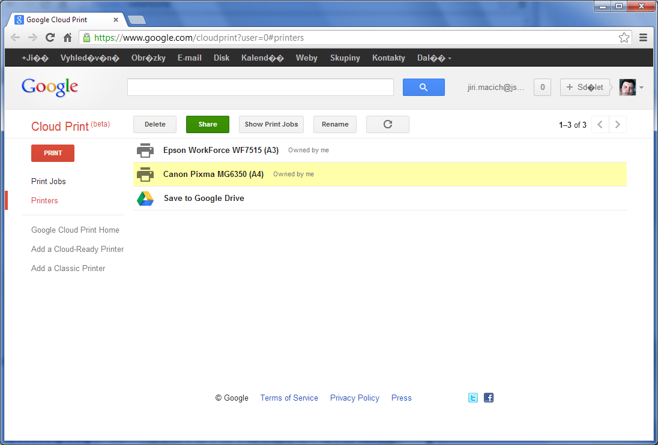This screenshot has width=658, height=445.
Task: Open the calendar item in the black bar
Action: click(263, 58)
